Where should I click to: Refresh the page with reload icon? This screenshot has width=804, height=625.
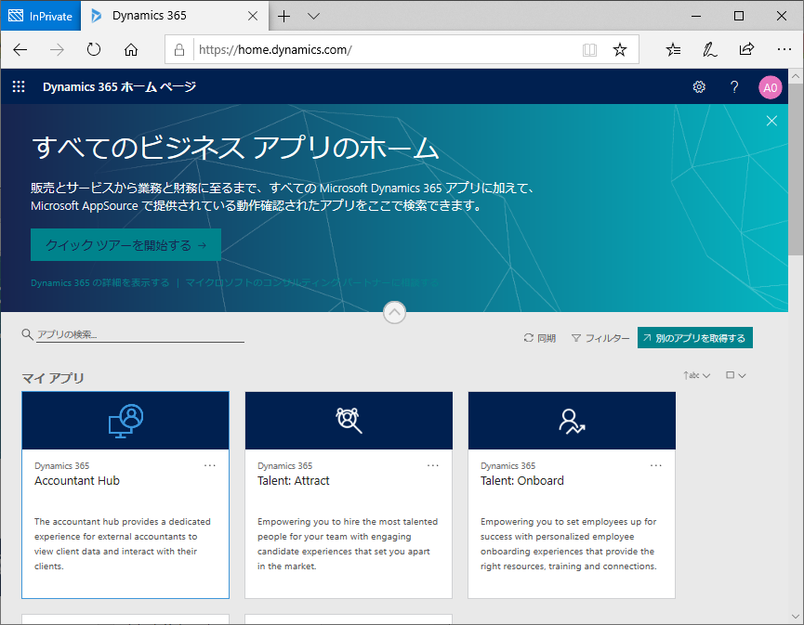[x=94, y=50]
